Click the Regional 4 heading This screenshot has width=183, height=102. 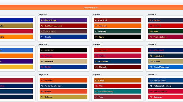pyautogui.click(x=152, y=14)
